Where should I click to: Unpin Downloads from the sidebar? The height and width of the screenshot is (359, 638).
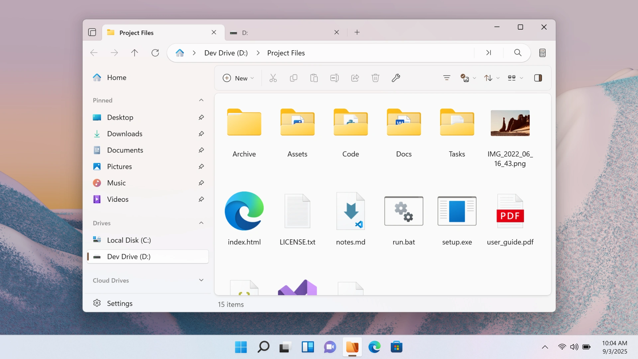201,134
